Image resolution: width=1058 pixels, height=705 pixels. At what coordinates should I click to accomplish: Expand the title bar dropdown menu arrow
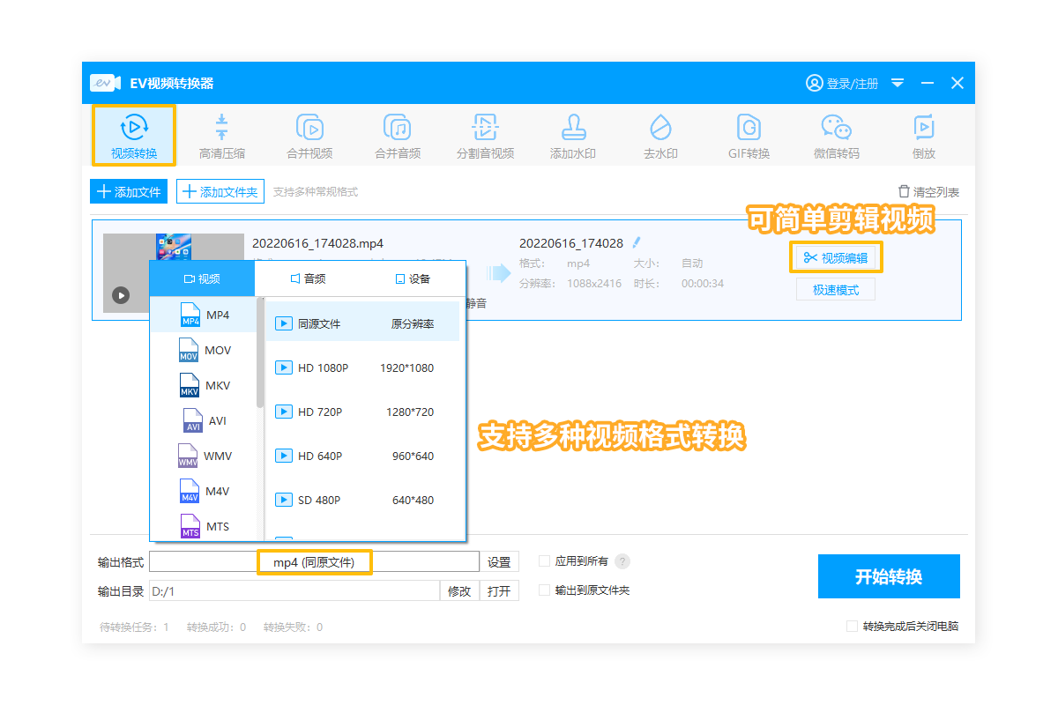coord(898,83)
